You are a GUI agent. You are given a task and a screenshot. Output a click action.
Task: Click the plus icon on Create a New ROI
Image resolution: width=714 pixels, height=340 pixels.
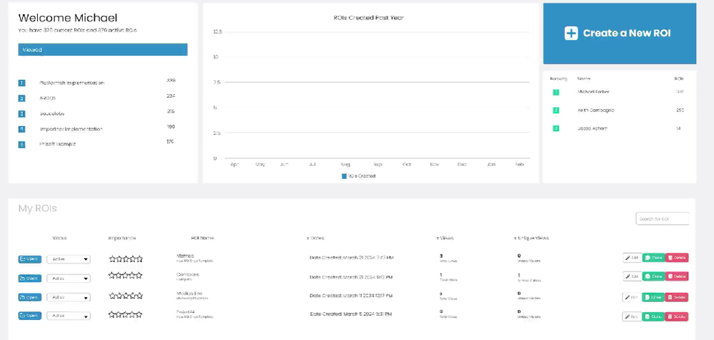571,34
